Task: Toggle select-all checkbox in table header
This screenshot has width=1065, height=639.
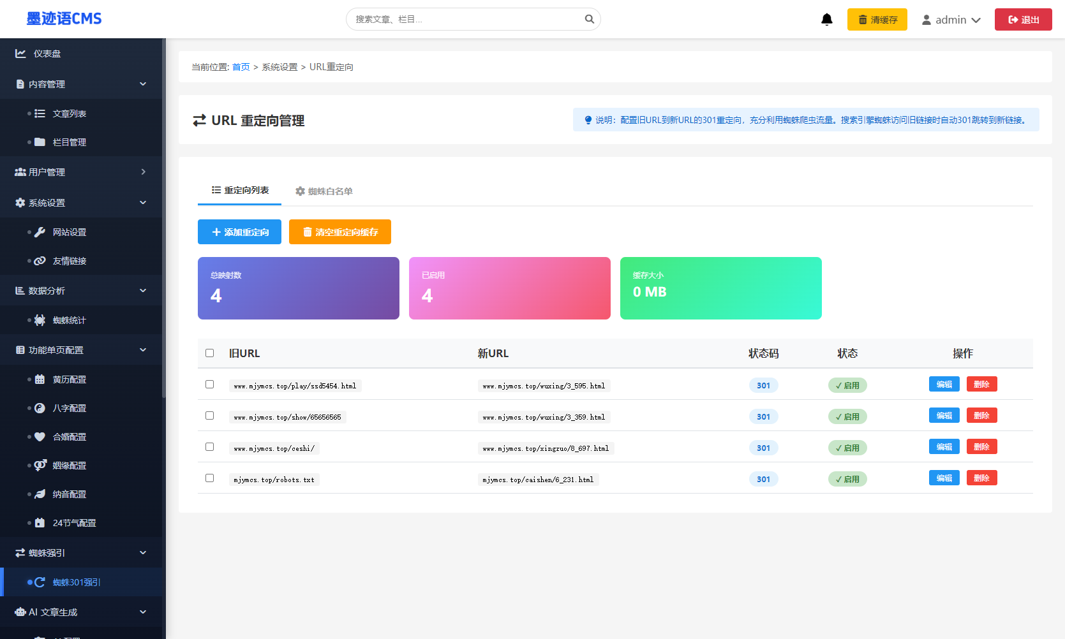Action: coord(209,353)
